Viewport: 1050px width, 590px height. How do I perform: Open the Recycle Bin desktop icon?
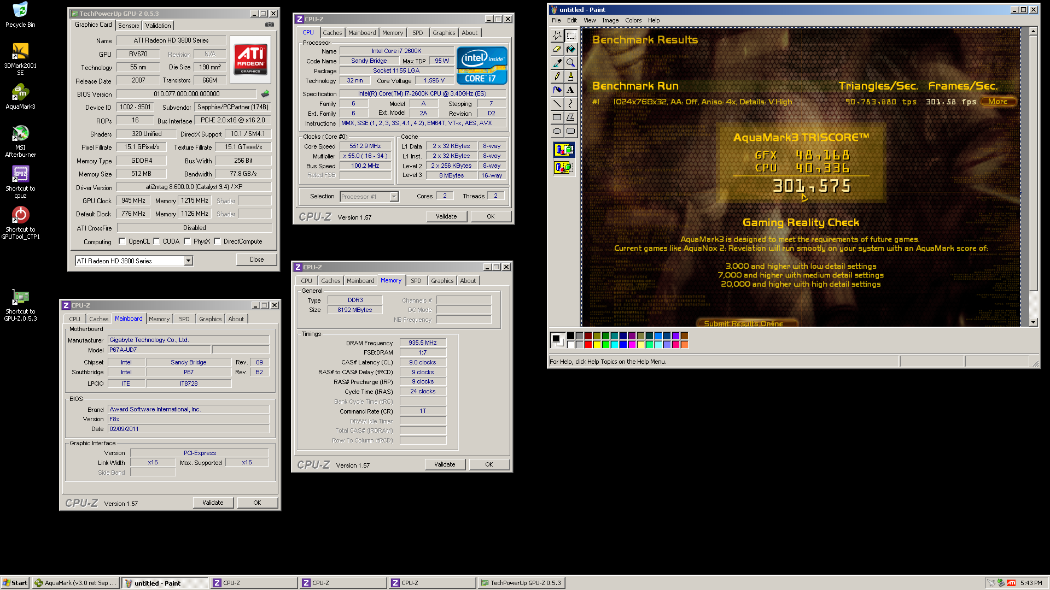click(20, 15)
